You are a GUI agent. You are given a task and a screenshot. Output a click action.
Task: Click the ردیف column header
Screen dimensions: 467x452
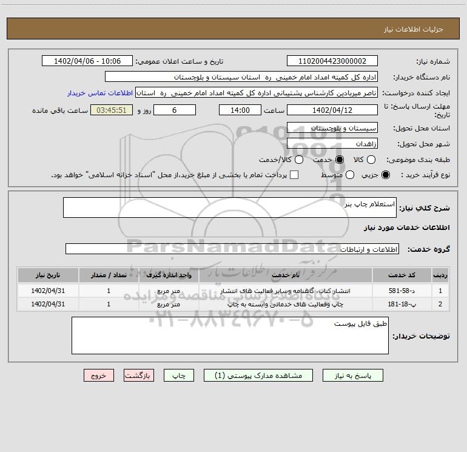(x=440, y=275)
